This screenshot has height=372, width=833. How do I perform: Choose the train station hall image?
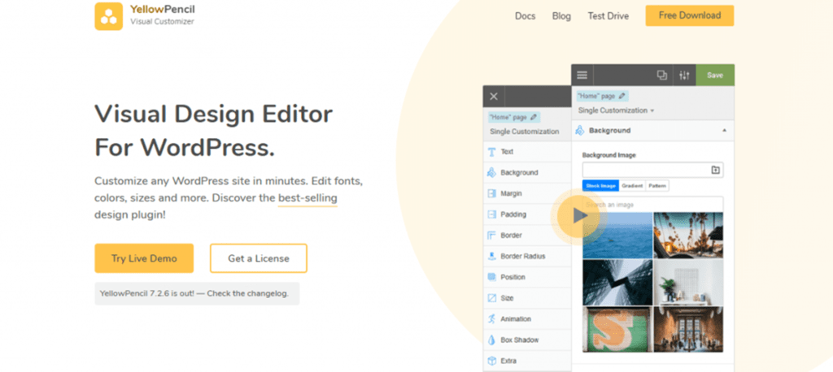[x=688, y=329]
